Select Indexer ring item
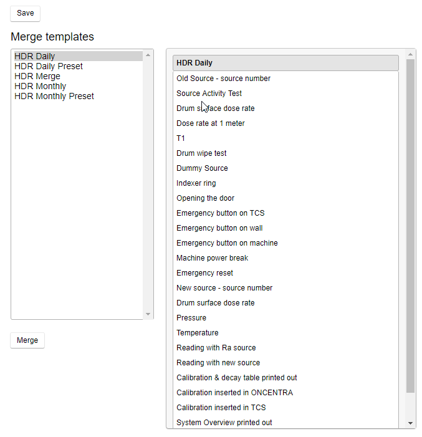Viewport: 422px width, 437px height. tap(285, 183)
